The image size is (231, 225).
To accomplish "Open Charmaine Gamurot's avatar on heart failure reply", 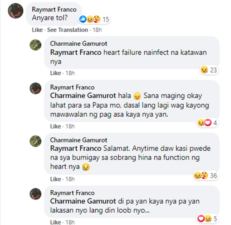I will [x=35, y=45].
